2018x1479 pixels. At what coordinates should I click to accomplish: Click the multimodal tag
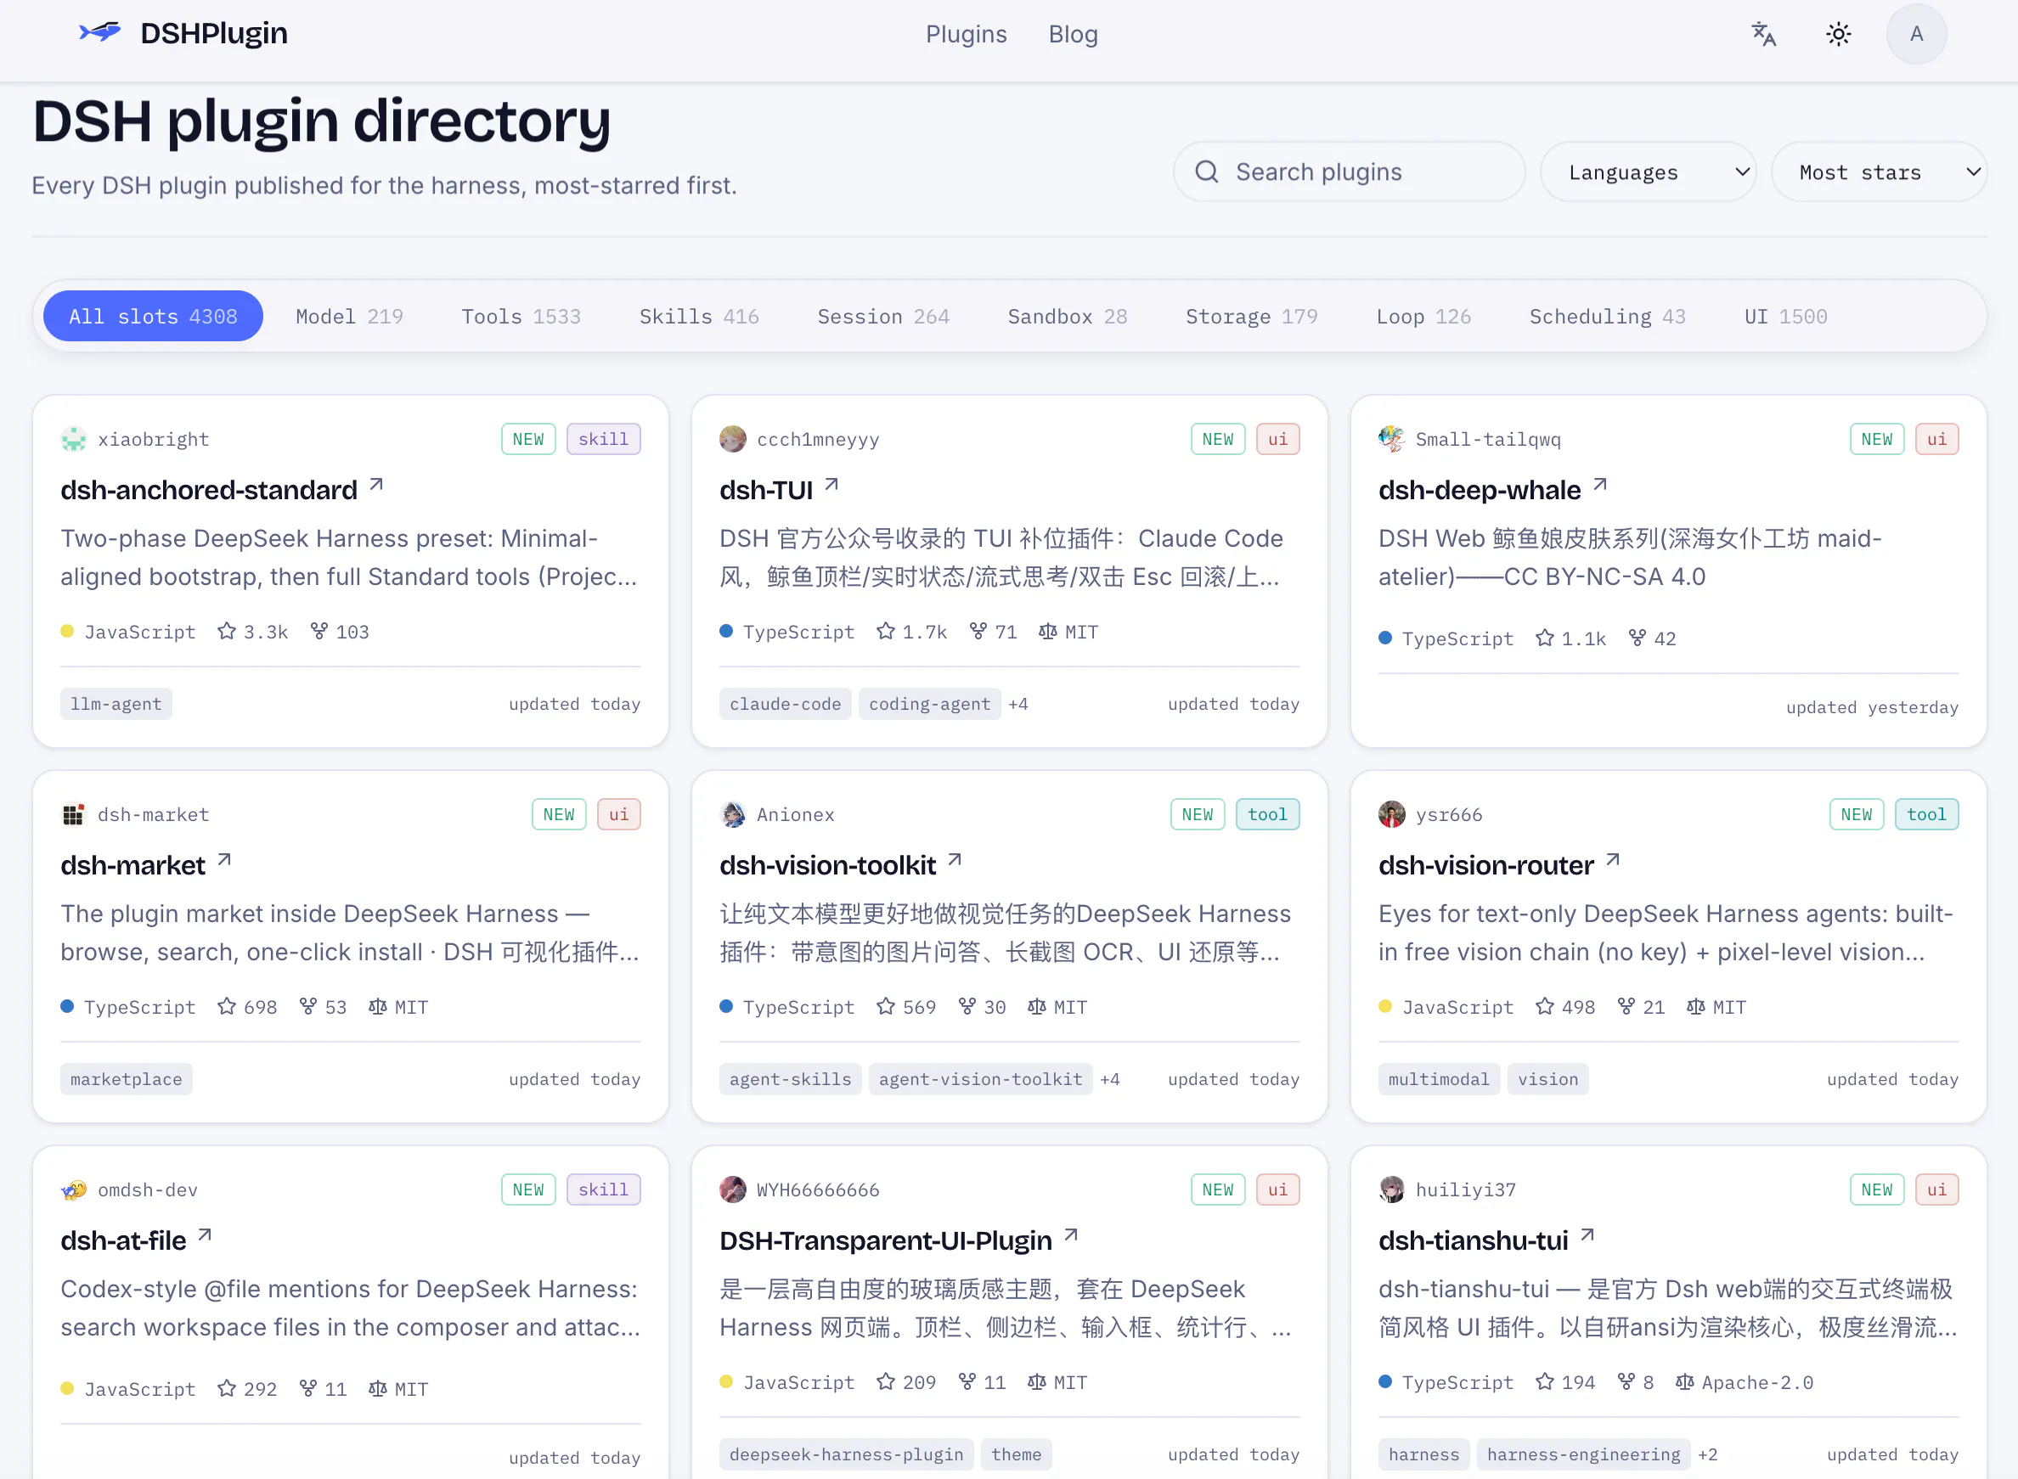pyautogui.click(x=1439, y=1079)
